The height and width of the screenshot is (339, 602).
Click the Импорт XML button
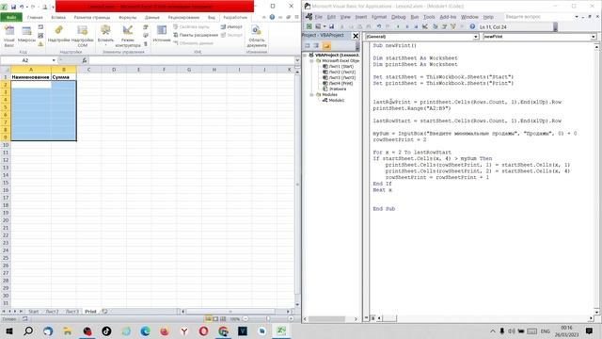(x=231, y=27)
